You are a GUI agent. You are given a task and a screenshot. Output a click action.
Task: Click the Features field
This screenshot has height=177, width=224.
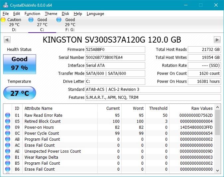point(153,97)
